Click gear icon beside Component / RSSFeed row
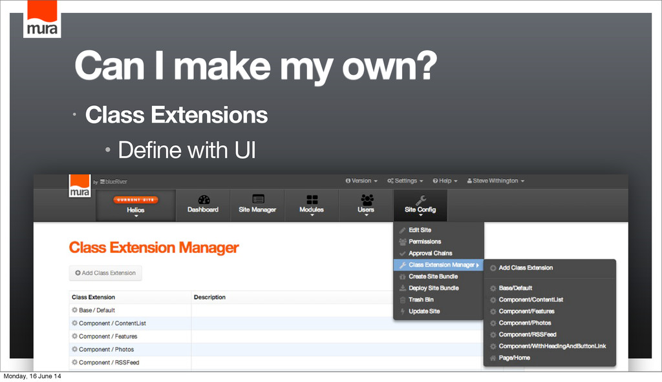This screenshot has height=382, width=662. (75, 362)
